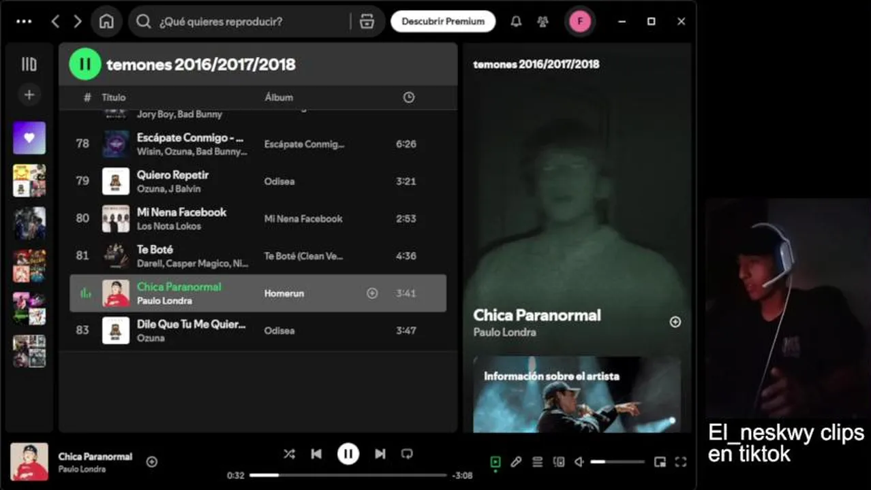This screenshot has height=490, width=871.
Task: Show lyrics with microphone icon
Action: [x=517, y=462]
